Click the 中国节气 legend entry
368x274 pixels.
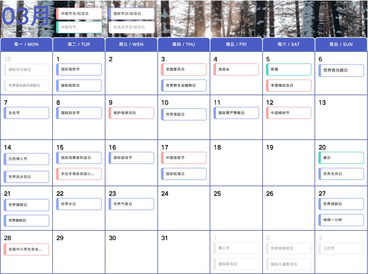coord(79,27)
